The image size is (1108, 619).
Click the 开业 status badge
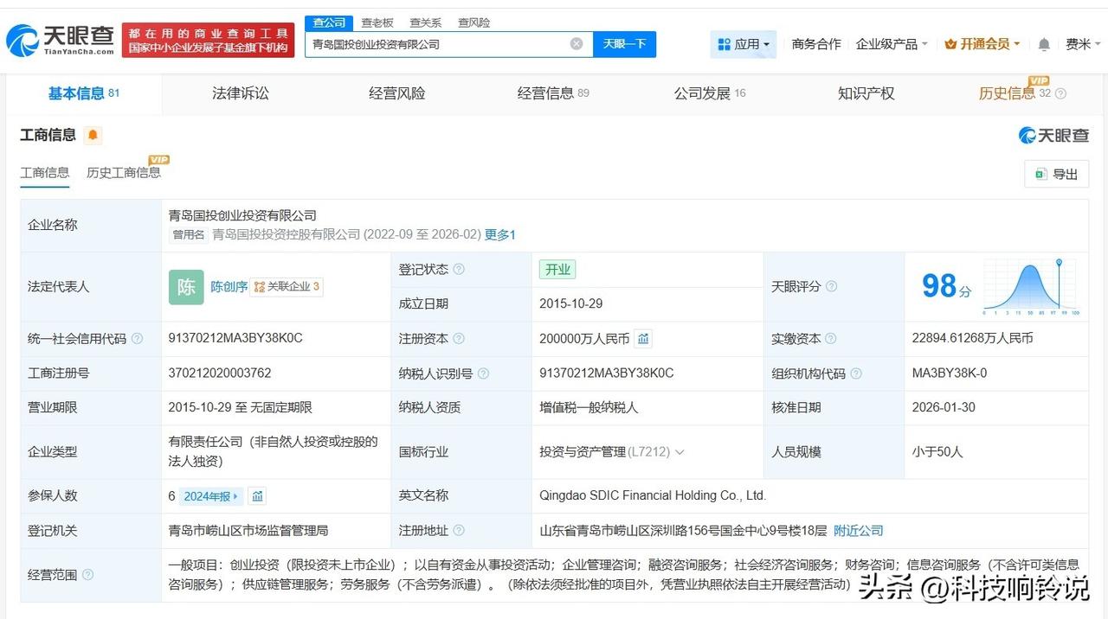[557, 270]
